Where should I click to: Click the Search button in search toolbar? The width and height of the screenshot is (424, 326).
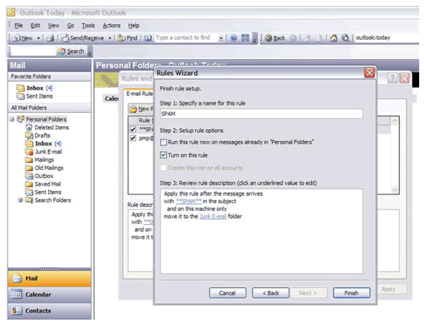tap(71, 51)
